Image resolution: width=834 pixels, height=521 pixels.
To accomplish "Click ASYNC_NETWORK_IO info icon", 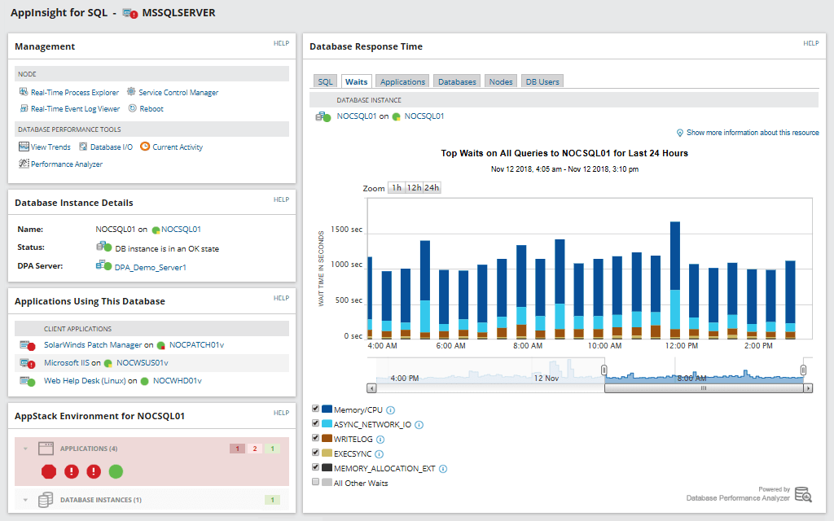I will pyautogui.click(x=419, y=425).
